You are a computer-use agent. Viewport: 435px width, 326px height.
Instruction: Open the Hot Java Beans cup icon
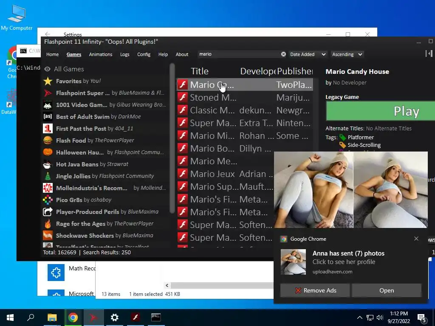(x=48, y=164)
